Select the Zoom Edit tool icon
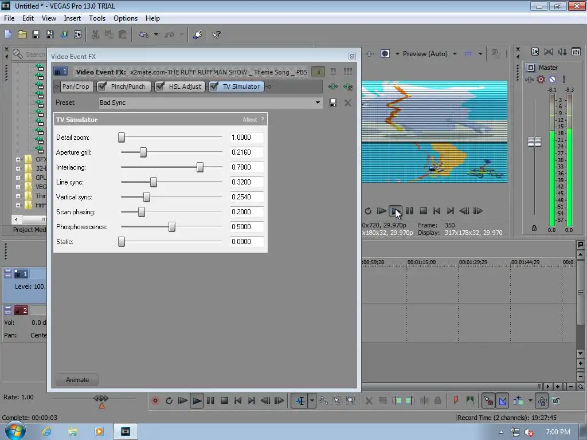 pos(350,400)
